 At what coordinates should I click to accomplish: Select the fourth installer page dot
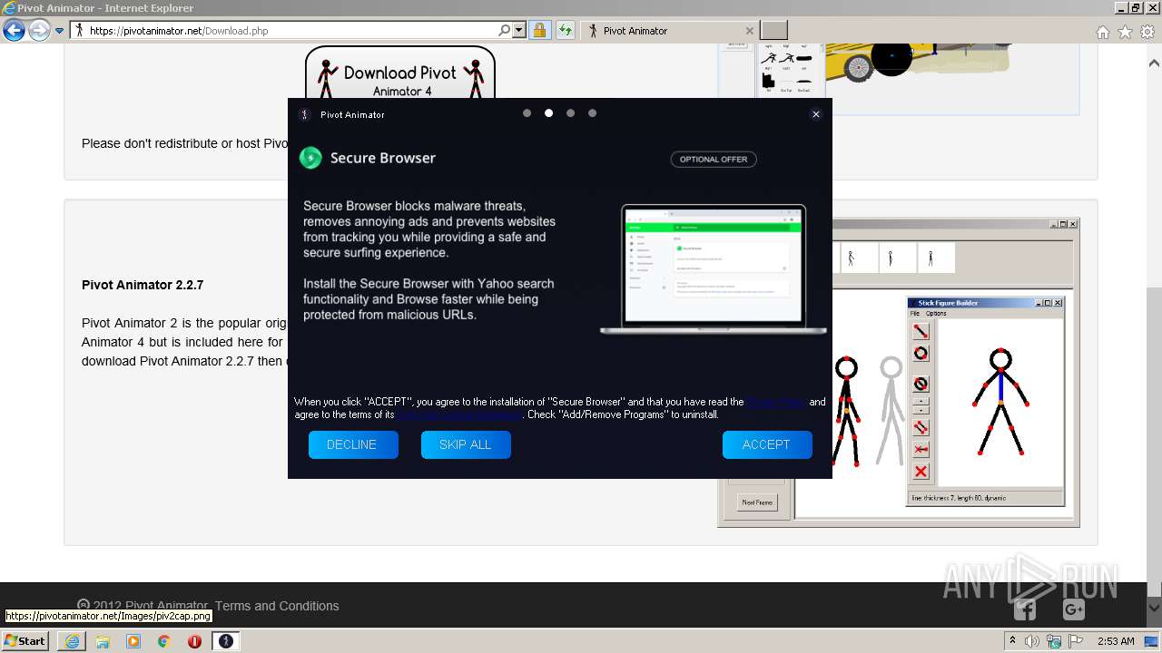coord(592,113)
